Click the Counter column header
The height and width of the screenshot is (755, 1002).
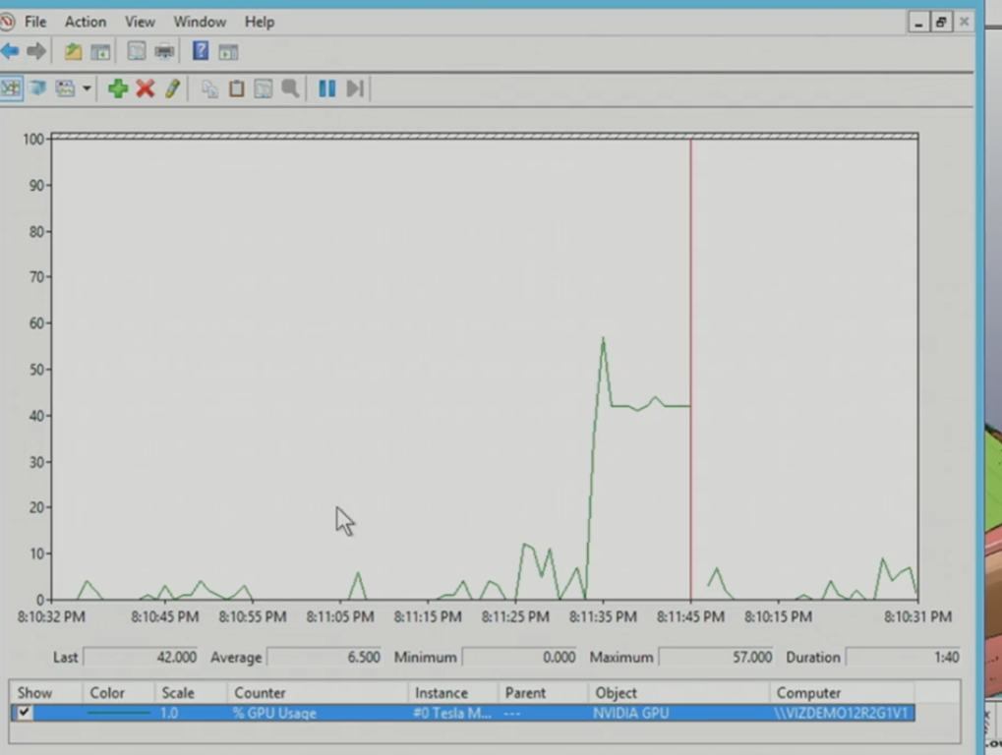tap(260, 693)
